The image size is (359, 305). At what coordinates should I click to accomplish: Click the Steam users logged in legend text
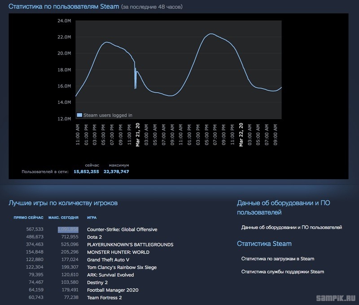(108, 115)
